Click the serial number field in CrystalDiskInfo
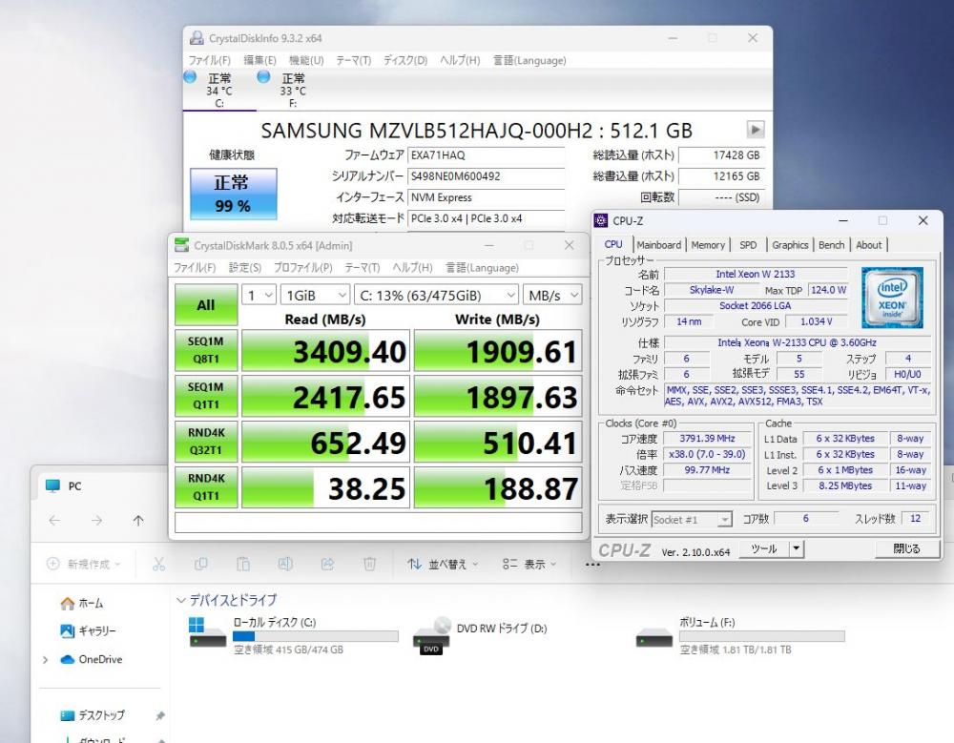The width and height of the screenshot is (954, 743). tap(487, 176)
